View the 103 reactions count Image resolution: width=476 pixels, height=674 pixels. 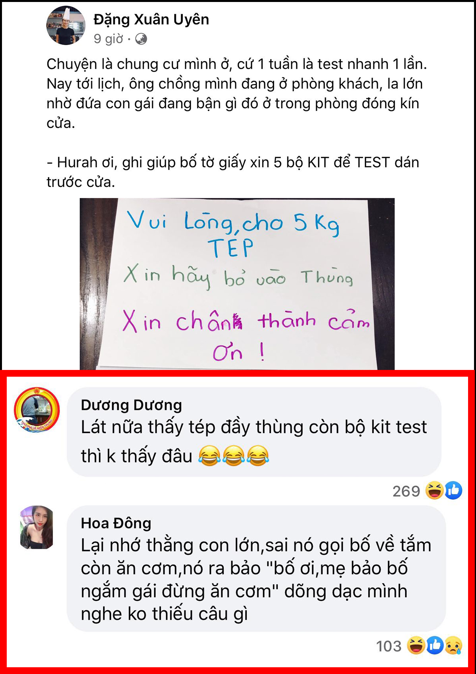[389, 646]
